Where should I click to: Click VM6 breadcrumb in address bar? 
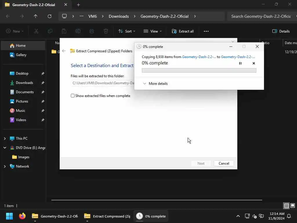pyautogui.click(x=93, y=16)
